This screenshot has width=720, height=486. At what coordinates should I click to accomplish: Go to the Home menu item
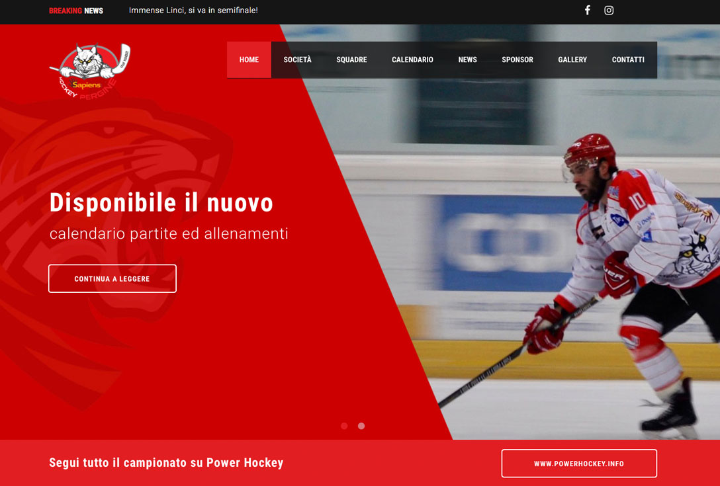click(249, 60)
